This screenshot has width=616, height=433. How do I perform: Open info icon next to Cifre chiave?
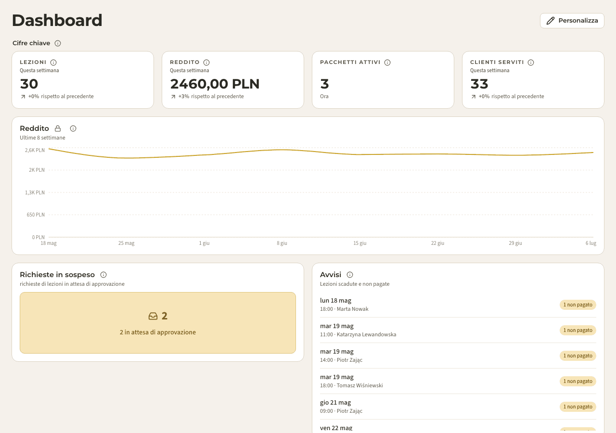click(x=58, y=43)
